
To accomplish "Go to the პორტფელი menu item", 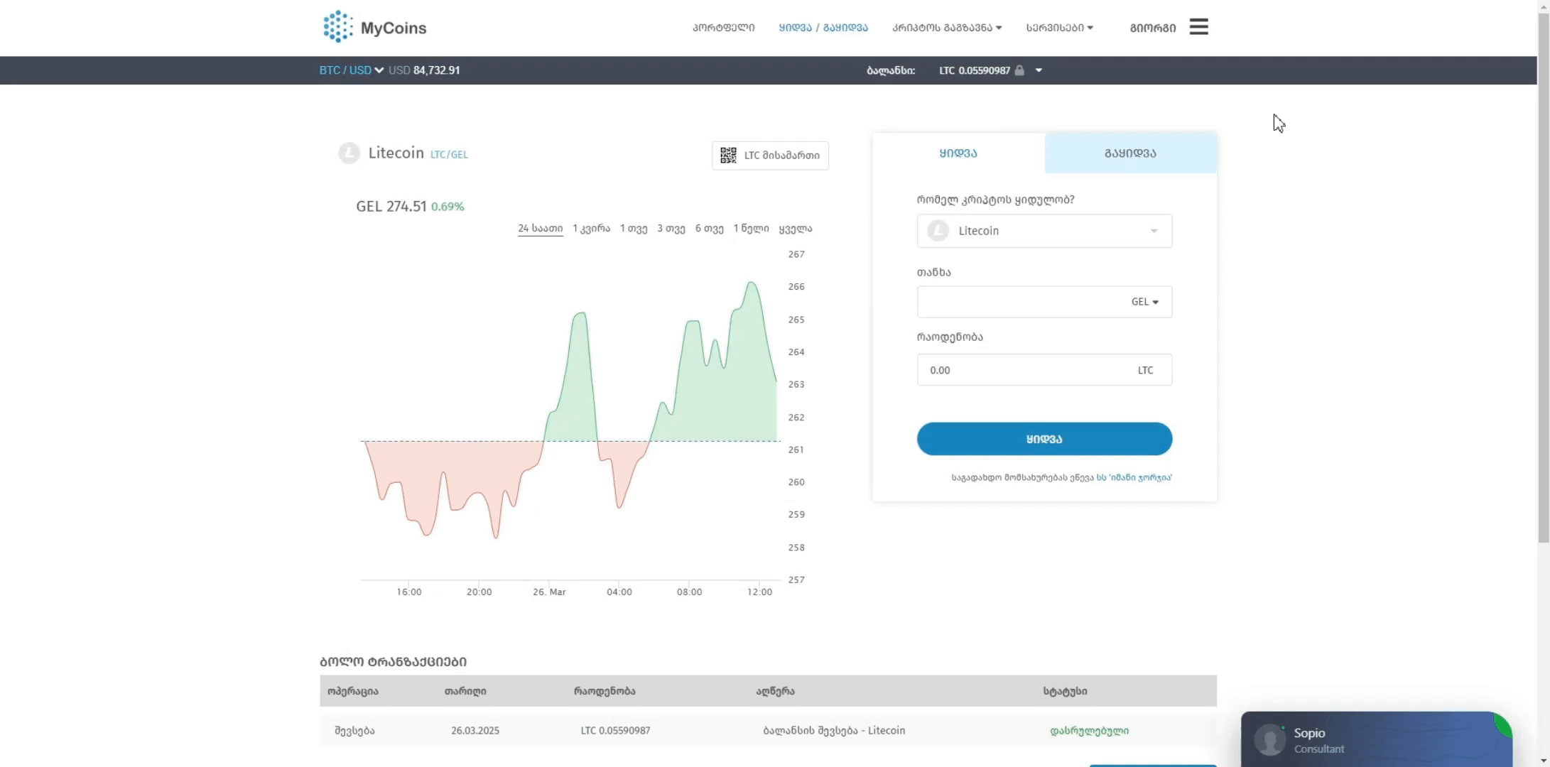I will point(723,28).
